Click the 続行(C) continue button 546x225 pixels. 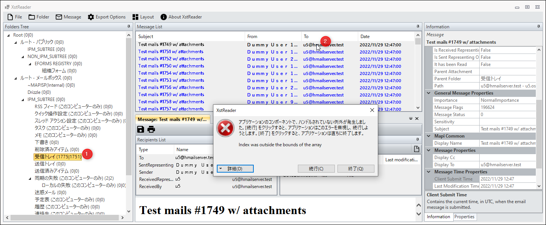tap(316, 169)
